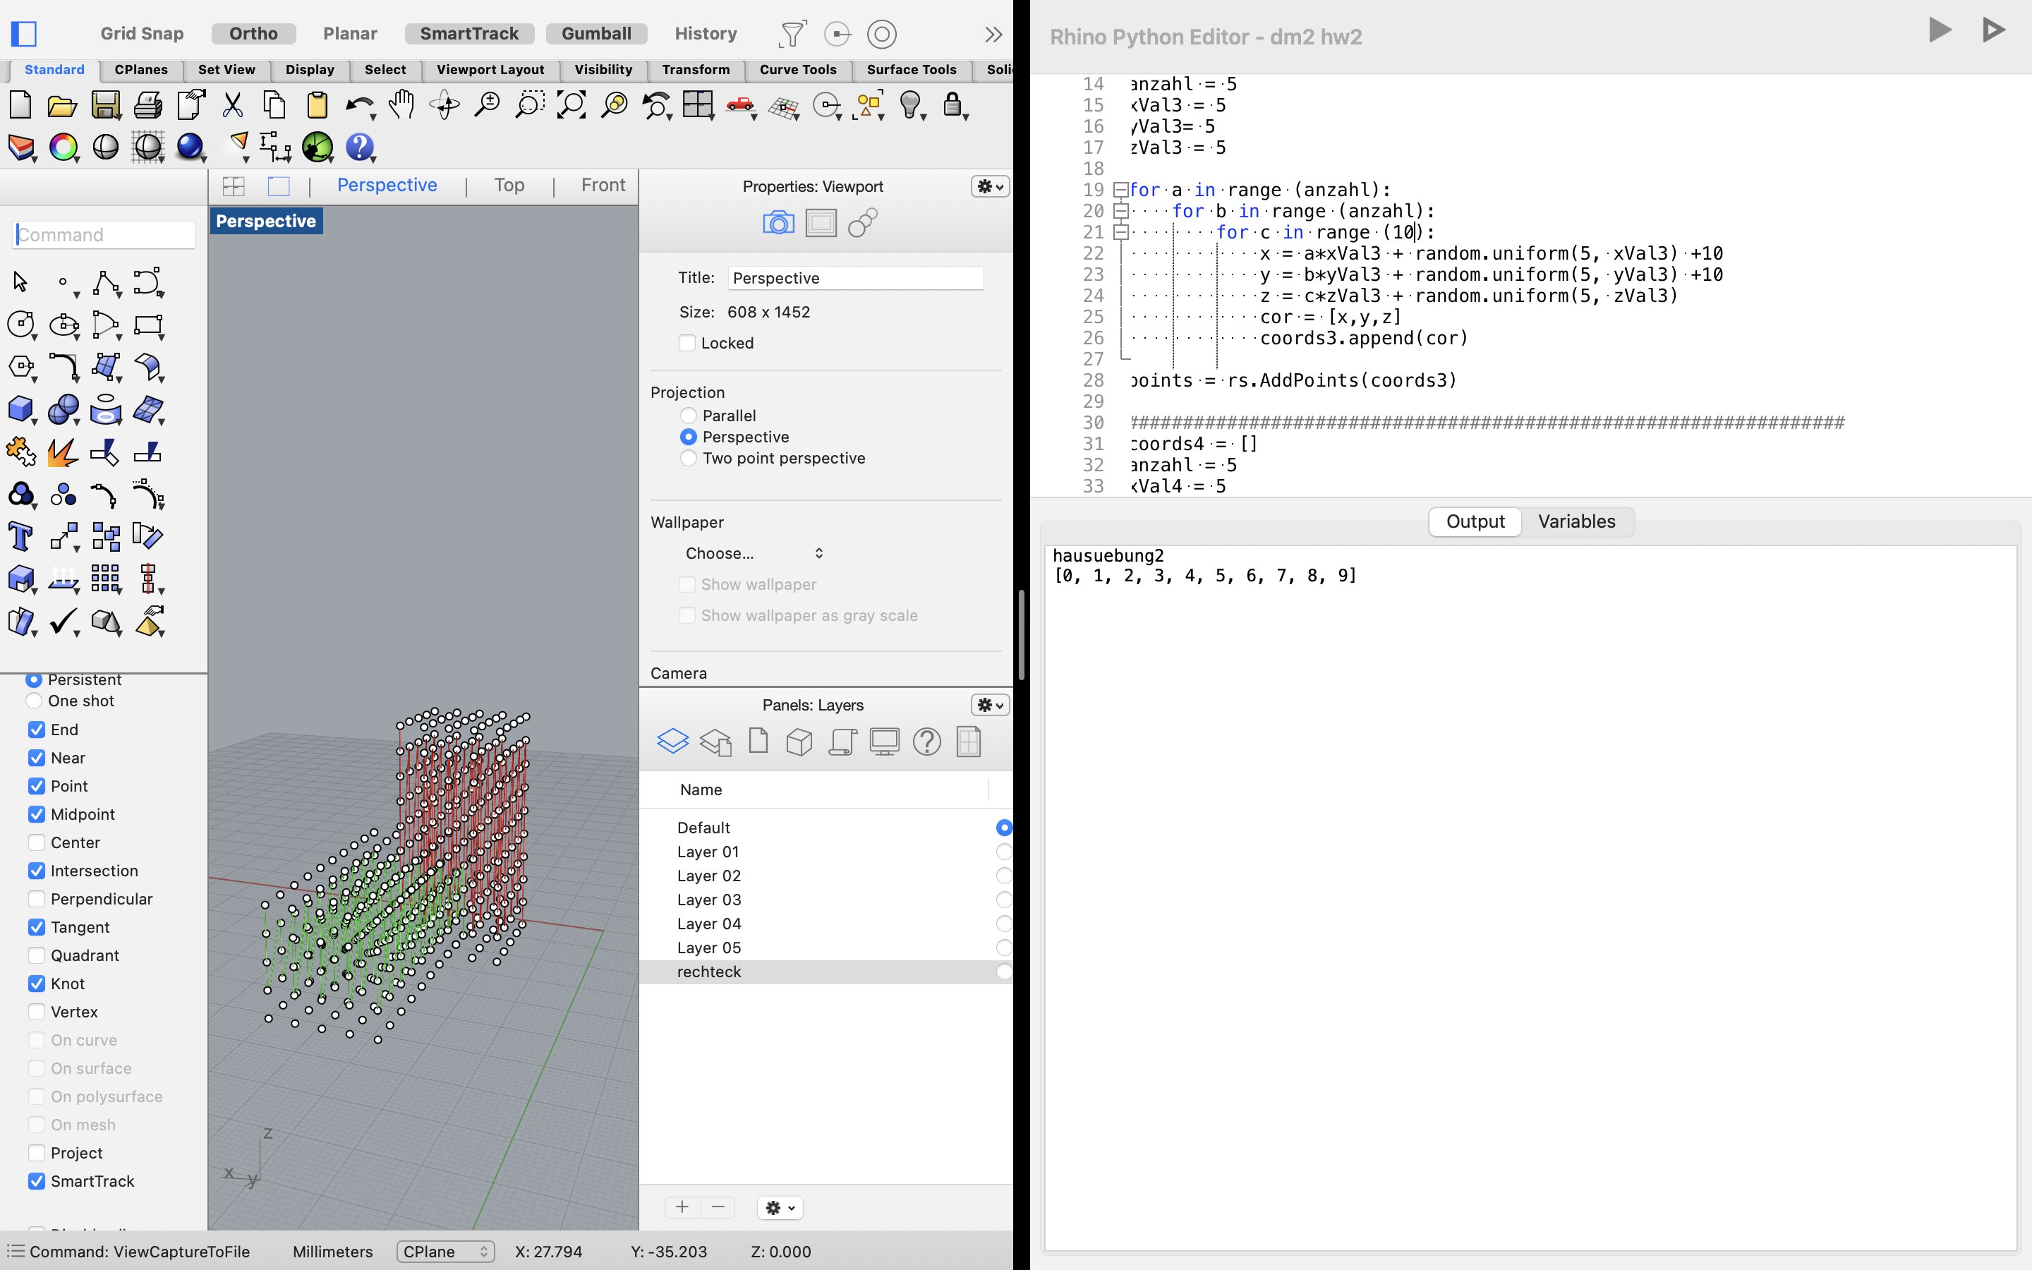Image resolution: width=2032 pixels, height=1270 pixels.
Task: Select Parallel projection
Action: pos(689,416)
